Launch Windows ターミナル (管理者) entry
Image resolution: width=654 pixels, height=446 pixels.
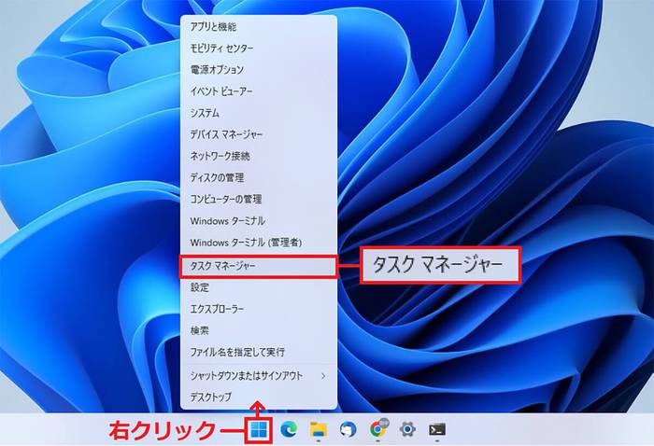click(x=259, y=243)
